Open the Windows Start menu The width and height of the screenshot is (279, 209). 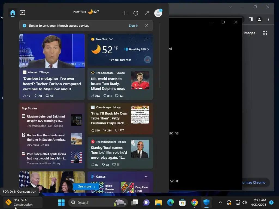[61, 202]
